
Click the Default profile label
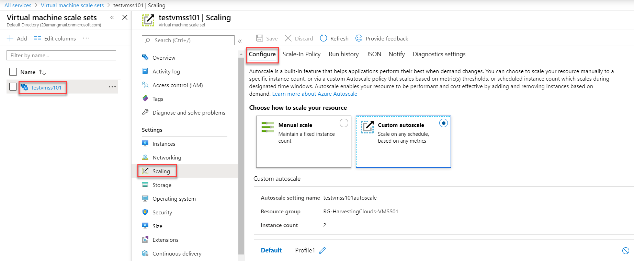271,250
